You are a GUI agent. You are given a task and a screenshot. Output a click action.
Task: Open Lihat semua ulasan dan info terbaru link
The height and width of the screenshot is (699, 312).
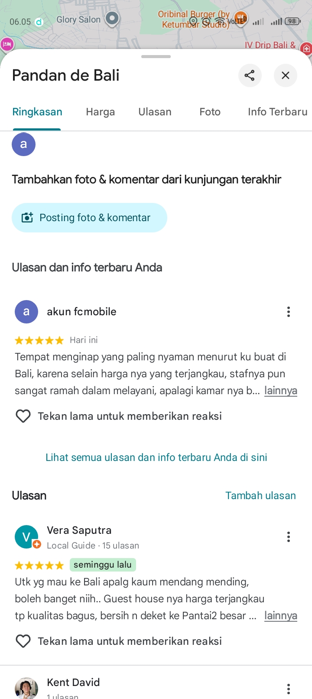156,457
